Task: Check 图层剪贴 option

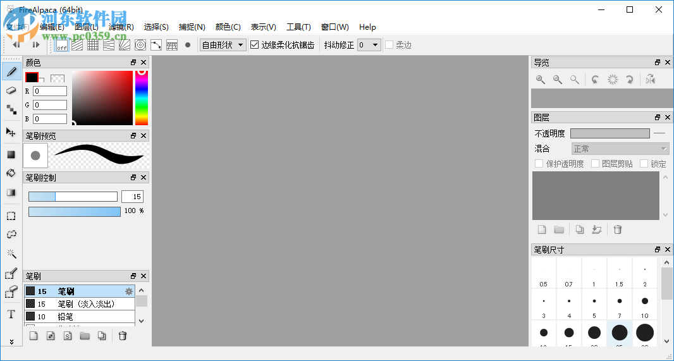Action: (x=596, y=163)
